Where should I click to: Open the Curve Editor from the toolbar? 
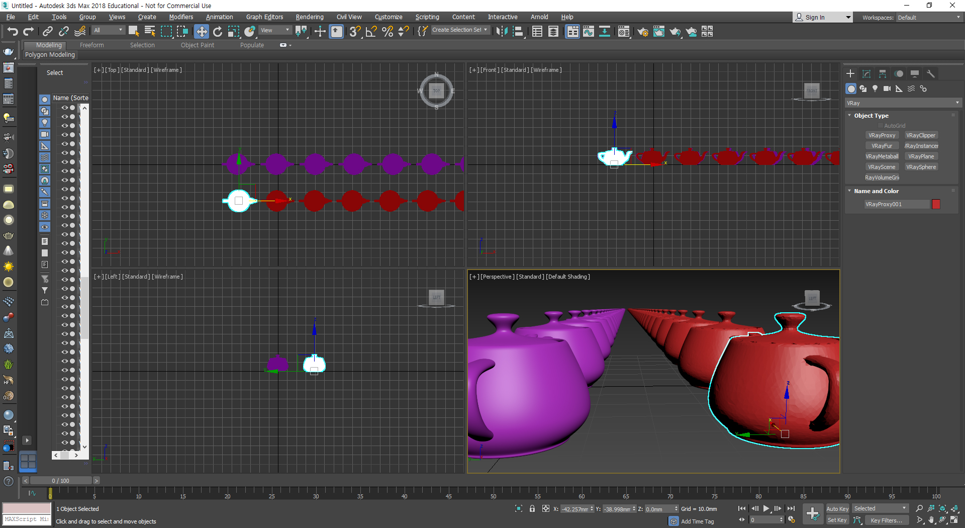pyautogui.click(x=588, y=32)
